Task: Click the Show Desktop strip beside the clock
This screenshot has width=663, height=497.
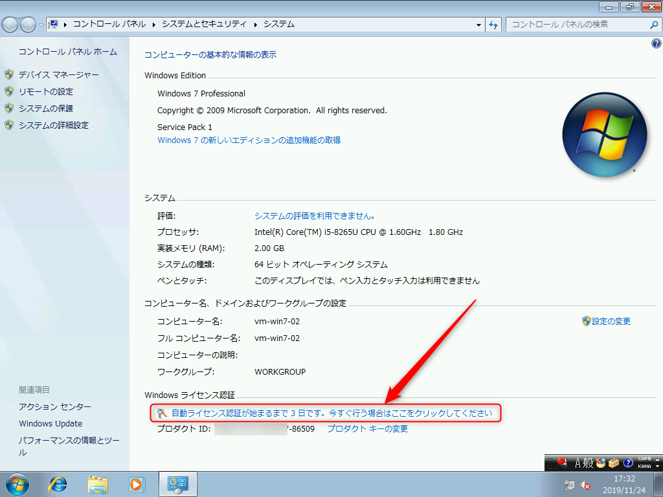Action: pos(658,484)
